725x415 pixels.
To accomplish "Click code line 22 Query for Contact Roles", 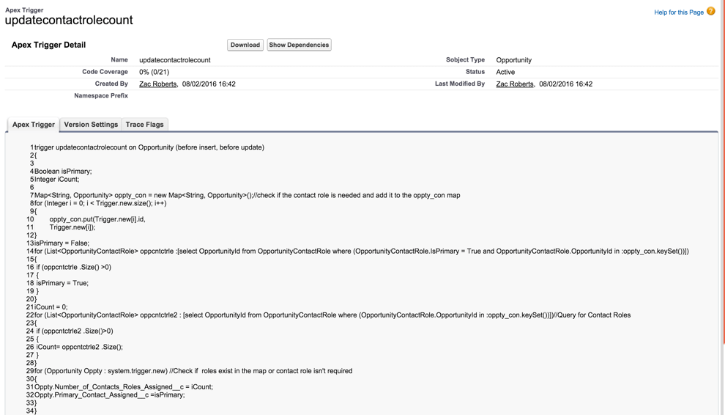I will pyautogui.click(x=332, y=315).
